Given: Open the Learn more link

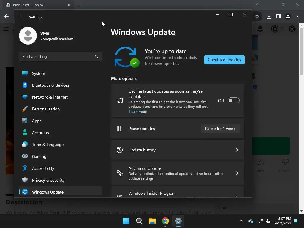Looking at the screenshot, I should coord(138,112).
